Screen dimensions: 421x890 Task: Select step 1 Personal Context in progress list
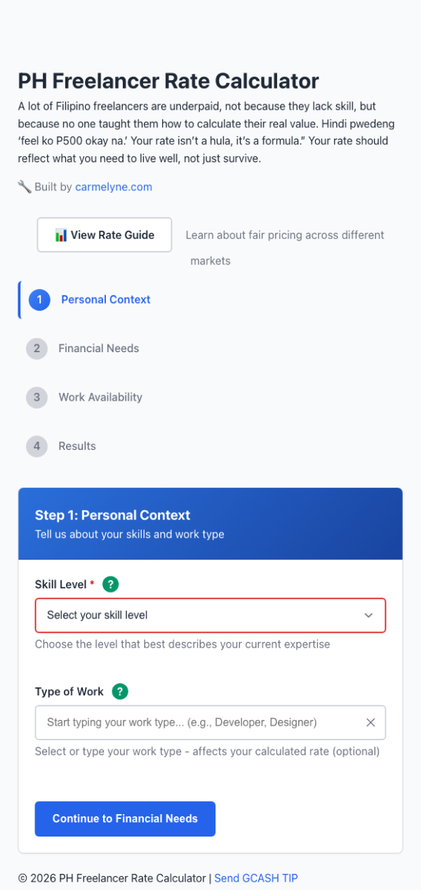click(x=105, y=299)
